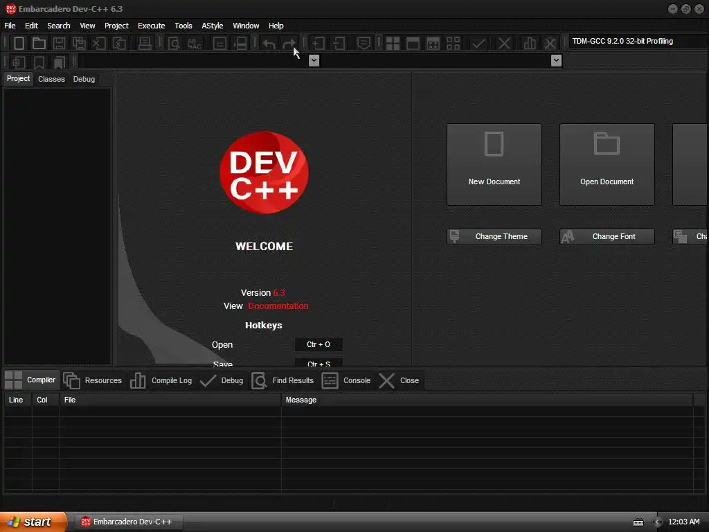Switch to the Project side tab
Viewport: 709px width, 532px height.
(18, 79)
